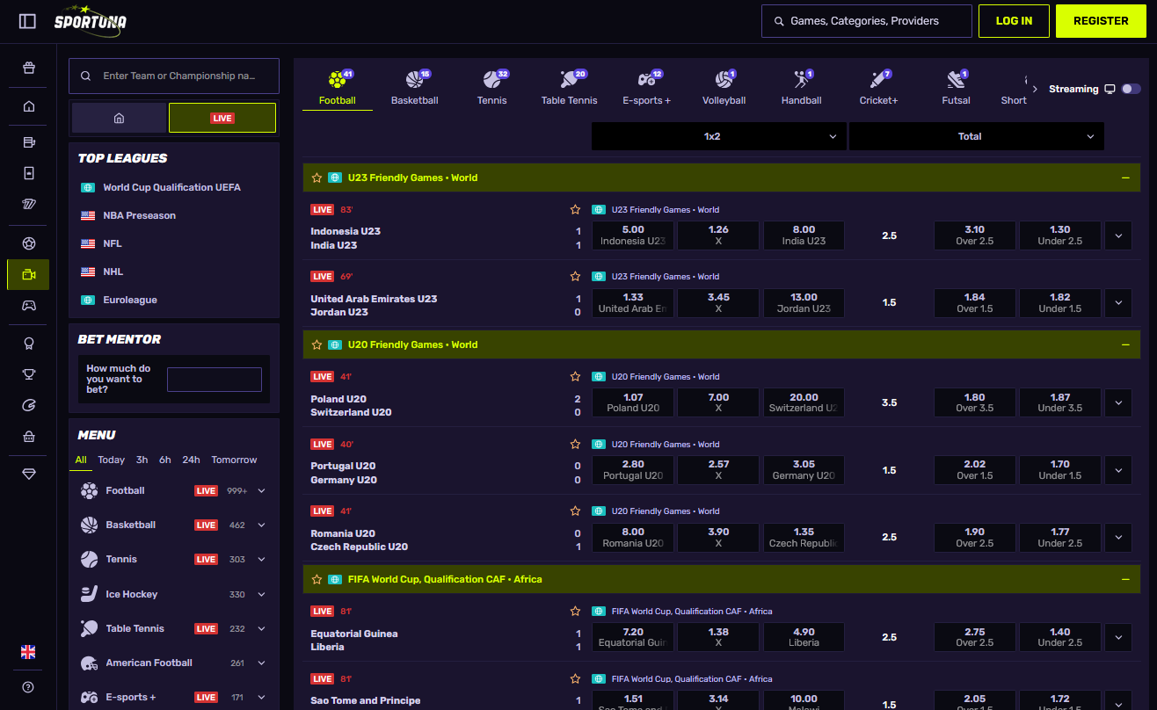Select the 24h time filter tab
This screenshot has width=1157, height=710.
pyautogui.click(x=191, y=460)
